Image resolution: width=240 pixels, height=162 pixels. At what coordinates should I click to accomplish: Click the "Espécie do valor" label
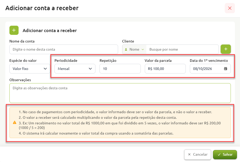(23, 61)
